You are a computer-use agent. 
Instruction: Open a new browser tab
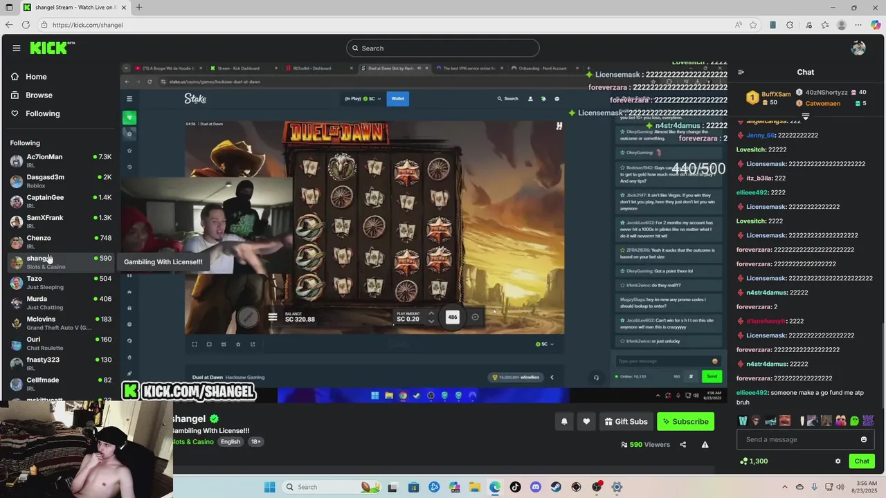(x=138, y=8)
